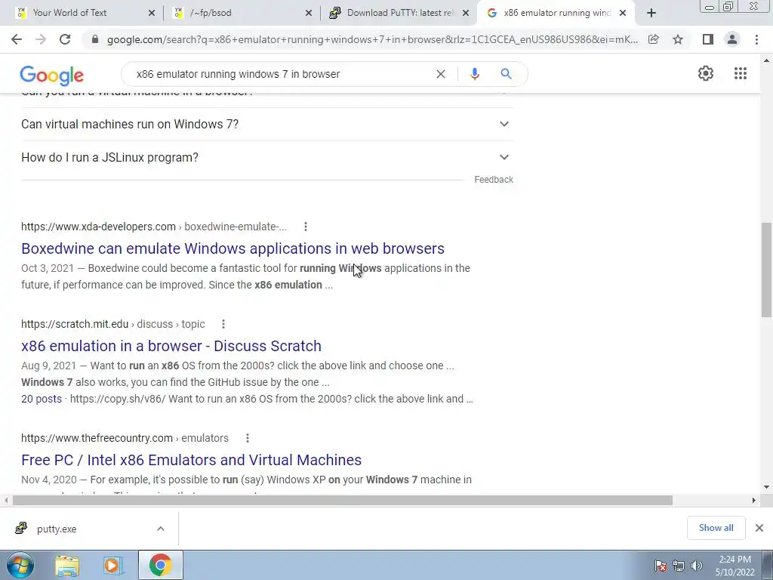Viewport: 773px width, 580px height.
Task: Open options for xda-developers result
Action: pos(306,227)
